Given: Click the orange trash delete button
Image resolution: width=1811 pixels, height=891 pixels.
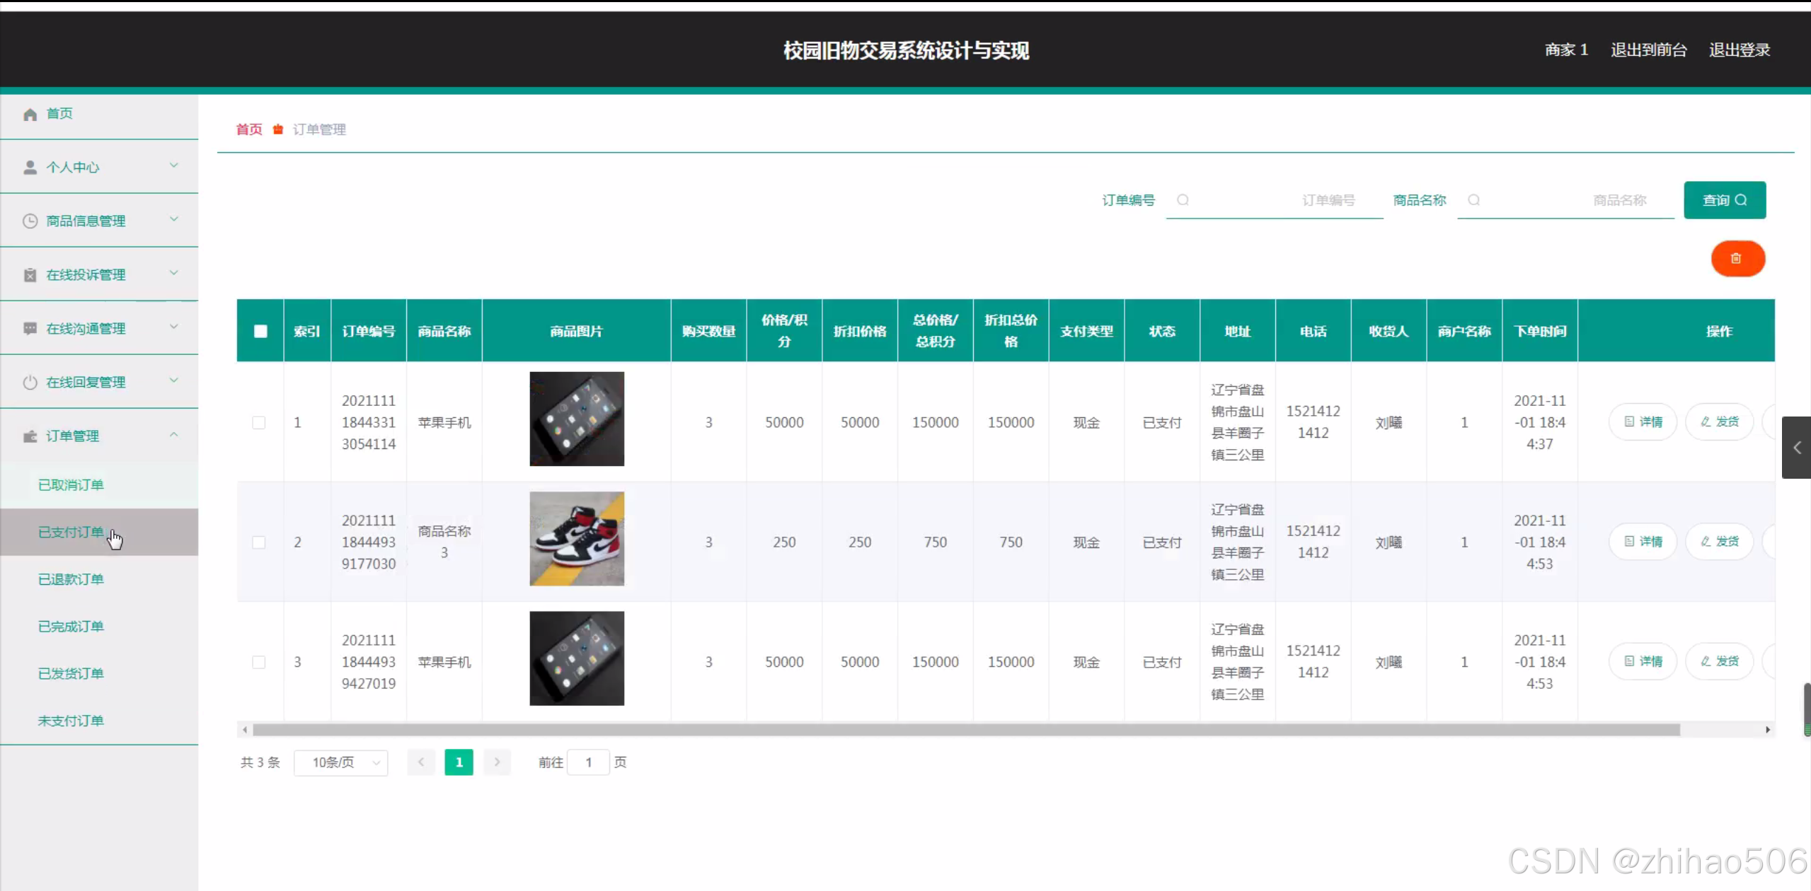Looking at the screenshot, I should tap(1737, 259).
